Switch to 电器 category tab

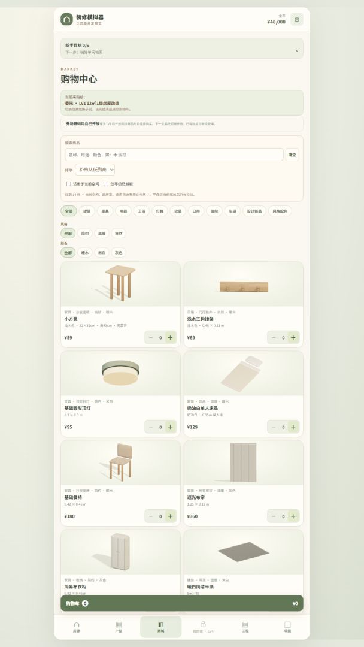tap(123, 211)
